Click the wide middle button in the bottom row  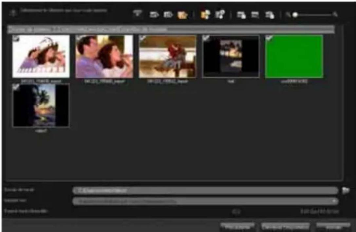(x=285, y=226)
